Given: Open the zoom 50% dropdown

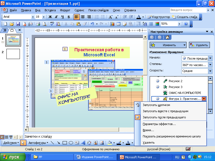Looking at the screenshot, I should pyautogui.click(x=179, y=24).
